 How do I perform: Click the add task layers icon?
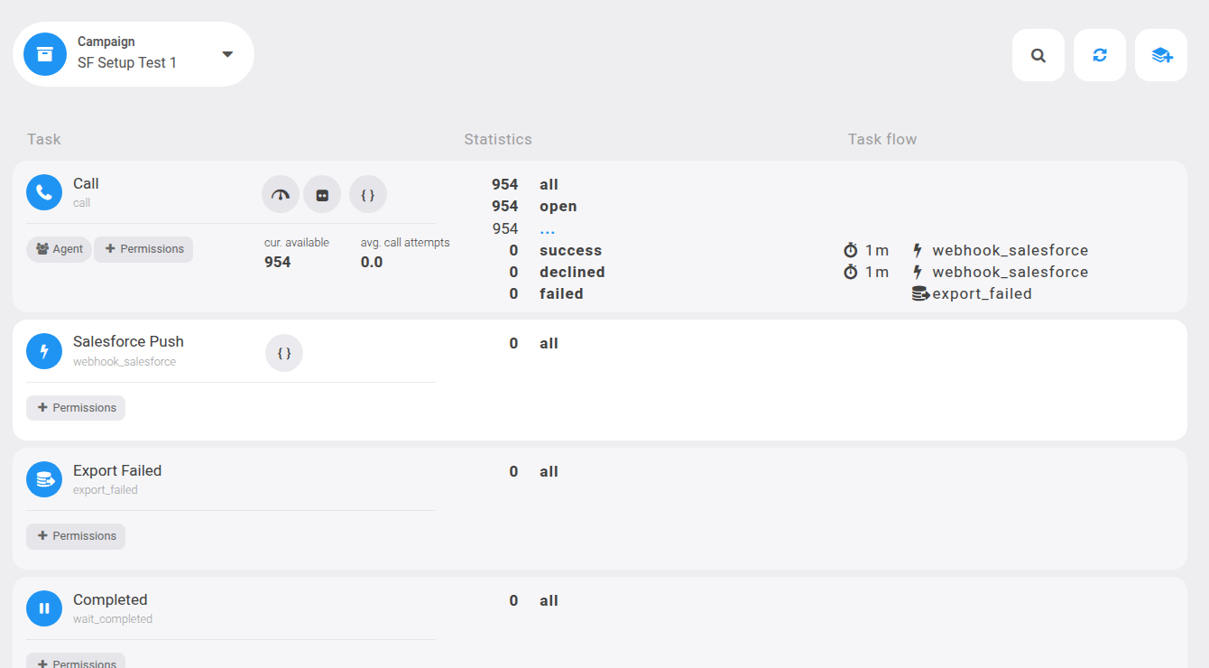[x=1161, y=55]
